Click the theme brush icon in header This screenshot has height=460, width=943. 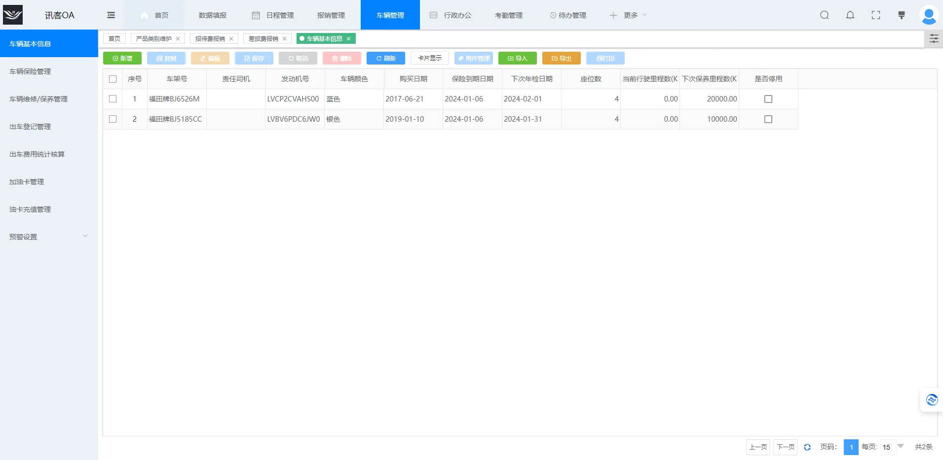902,15
